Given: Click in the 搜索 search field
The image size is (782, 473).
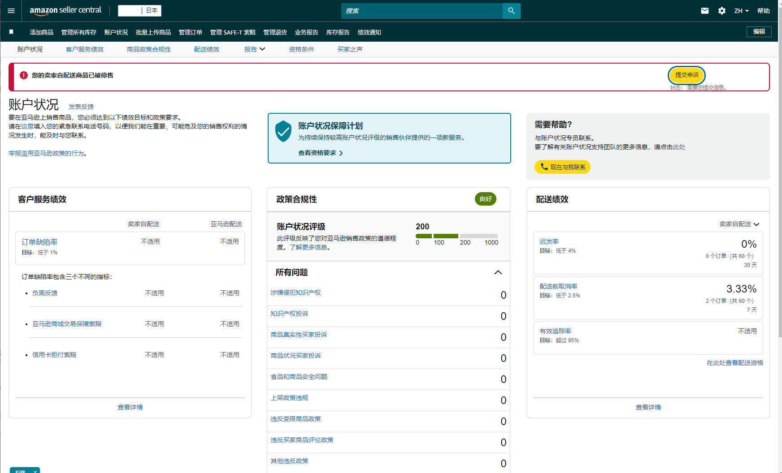Looking at the screenshot, I should coord(422,11).
